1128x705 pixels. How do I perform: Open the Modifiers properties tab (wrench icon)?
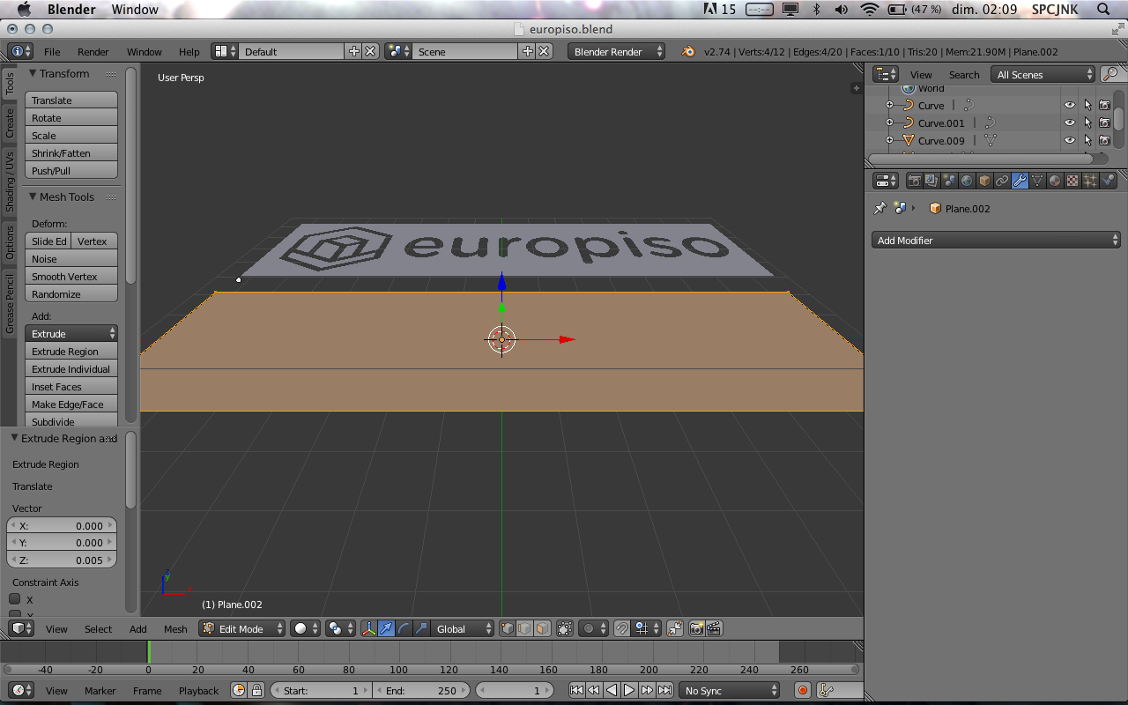[x=1020, y=181]
